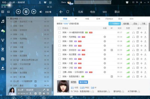Viewport: 150px width, 99px height.
Task: Listen to 阿悄 - 伪装 via headphones icon
Action: click(133, 41)
